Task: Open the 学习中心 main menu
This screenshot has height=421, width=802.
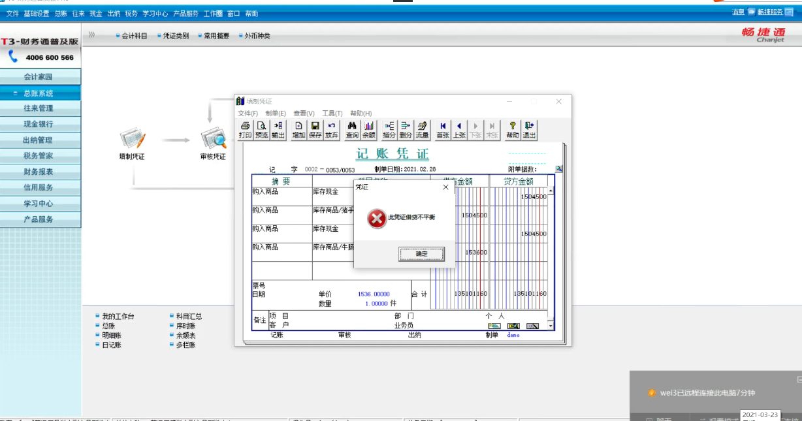Action: point(155,14)
